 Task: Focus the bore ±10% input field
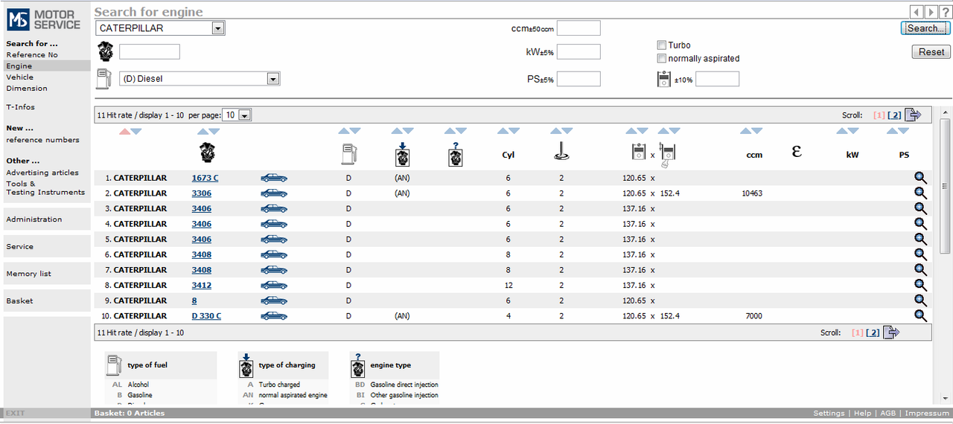717,79
